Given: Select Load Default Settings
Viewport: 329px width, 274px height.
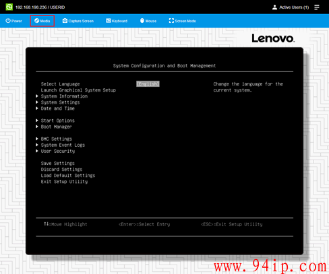Looking at the screenshot, I should (x=68, y=176).
